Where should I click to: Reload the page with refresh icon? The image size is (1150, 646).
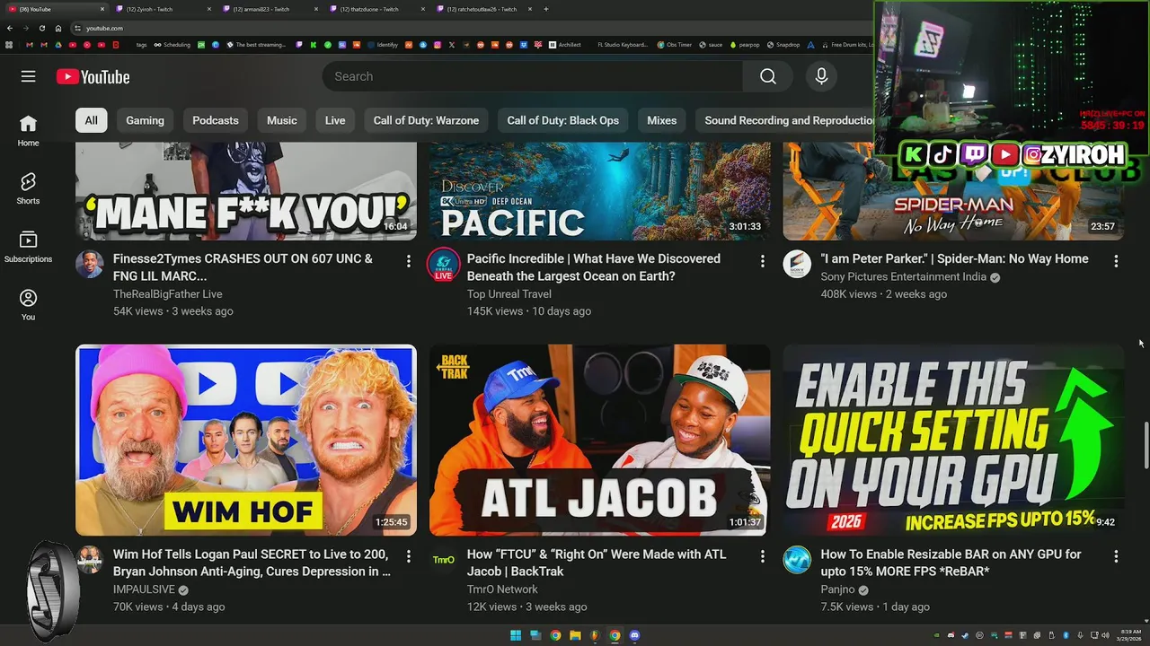point(41,28)
